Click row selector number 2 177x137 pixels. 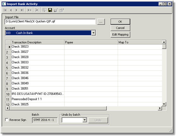8,52
